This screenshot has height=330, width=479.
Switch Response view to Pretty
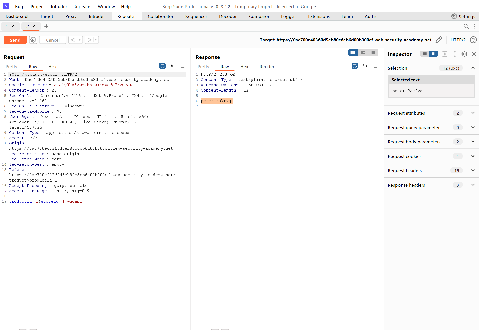(x=203, y=67)
